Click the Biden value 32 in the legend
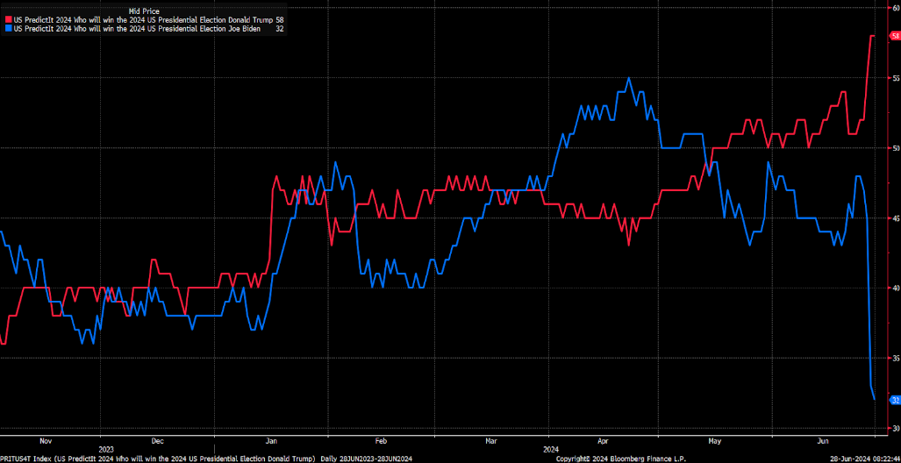This screenshot has width=901, height=463. coord(280,27)
